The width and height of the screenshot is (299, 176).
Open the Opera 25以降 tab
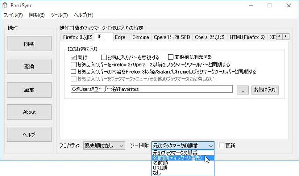click(x=210, y=37)
